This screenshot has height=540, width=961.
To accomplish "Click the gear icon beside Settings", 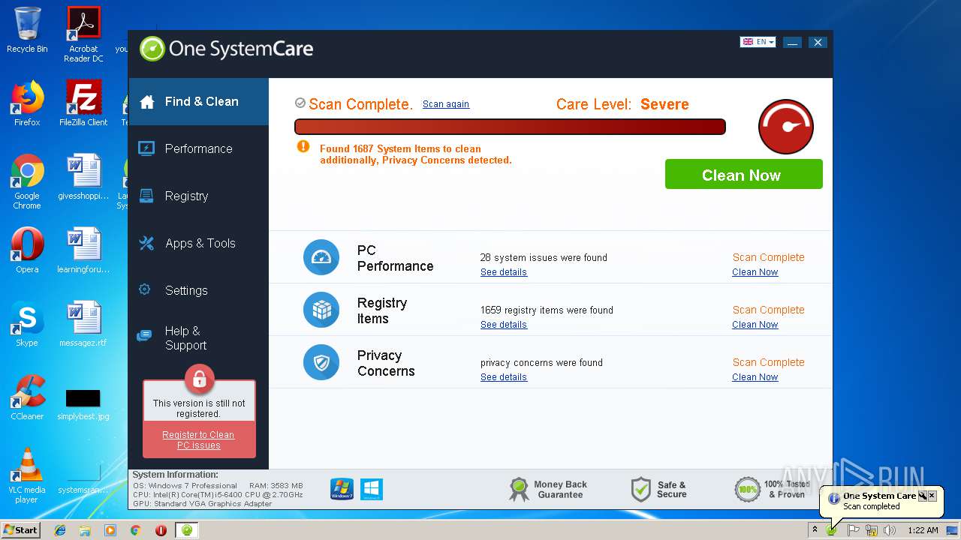I will pos(145,289).
